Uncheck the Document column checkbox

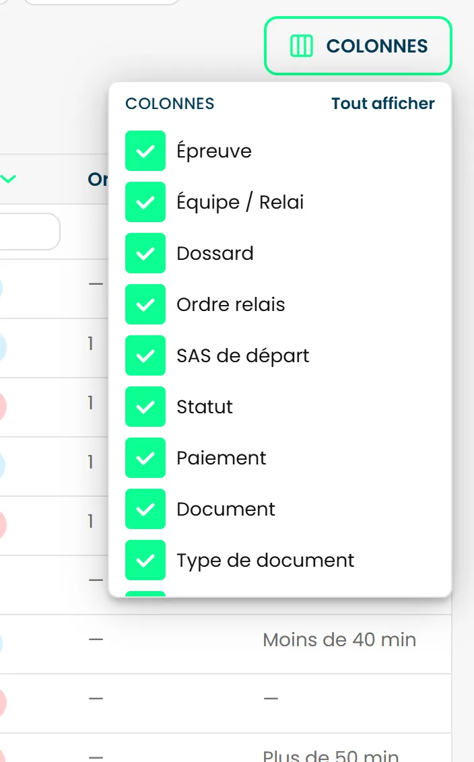pos(145,509)
